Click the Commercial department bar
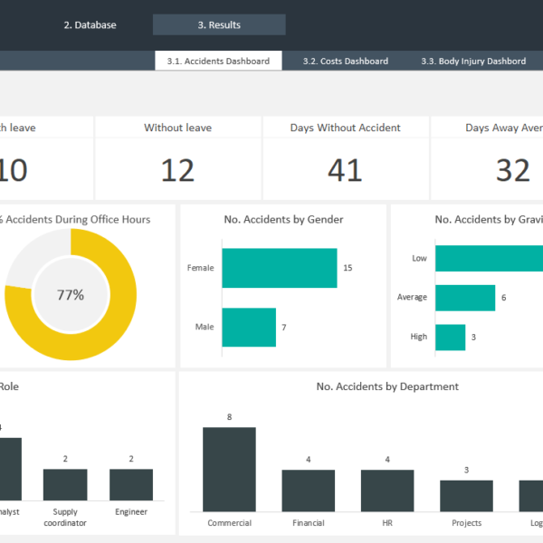The height and width of the screenshot is (543, 543). (229, 470)
